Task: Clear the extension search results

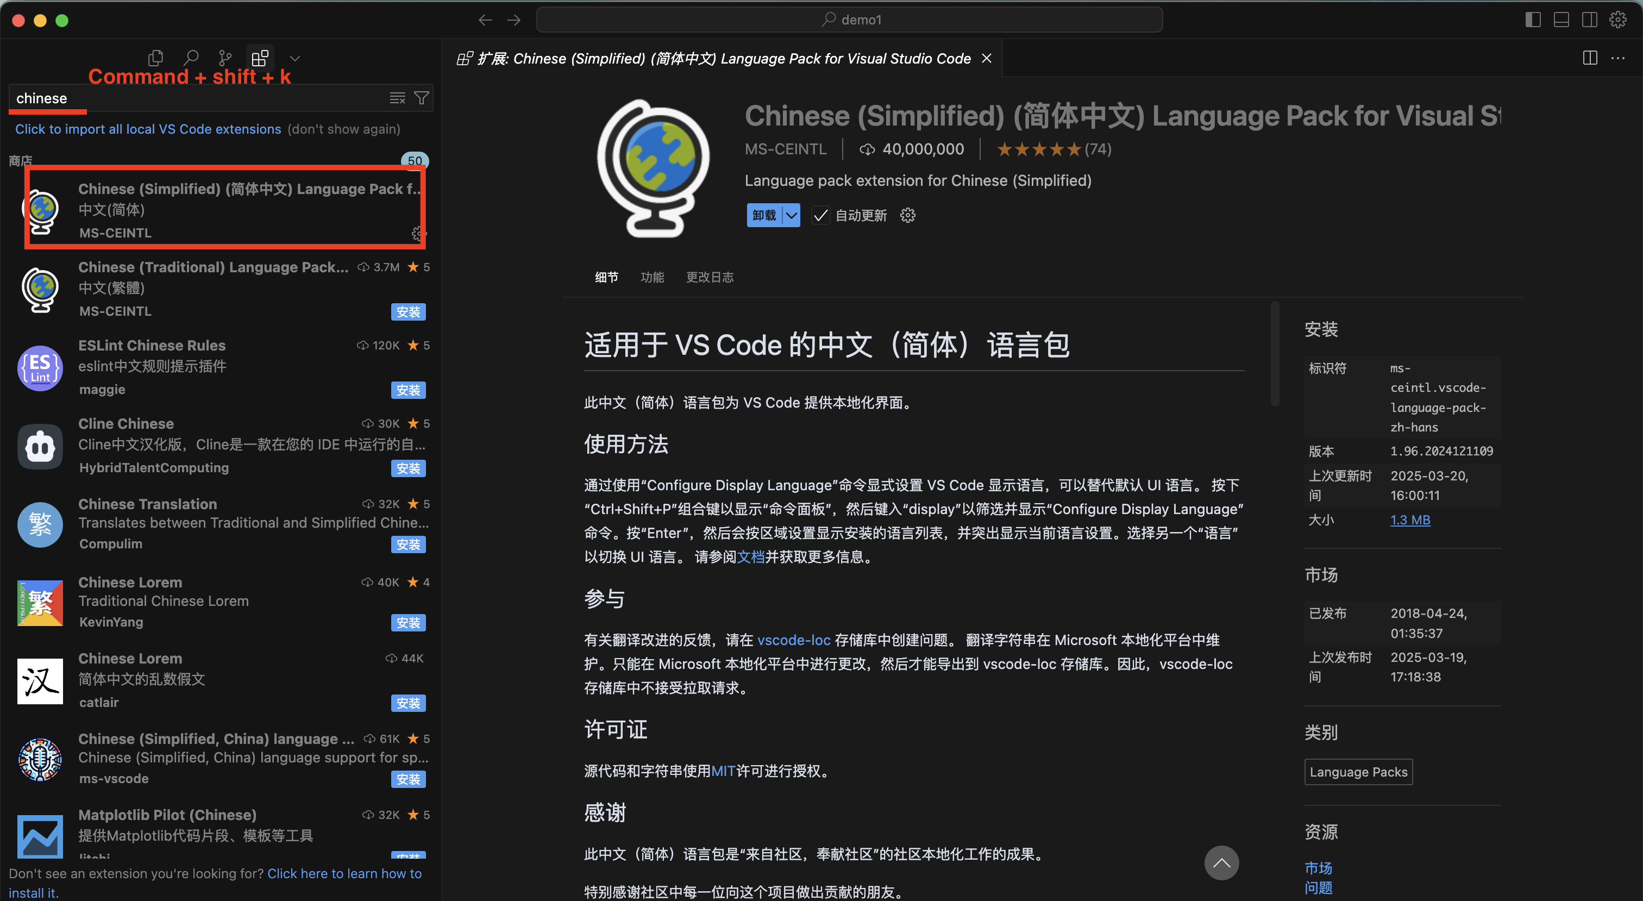Action: [397, 98]
